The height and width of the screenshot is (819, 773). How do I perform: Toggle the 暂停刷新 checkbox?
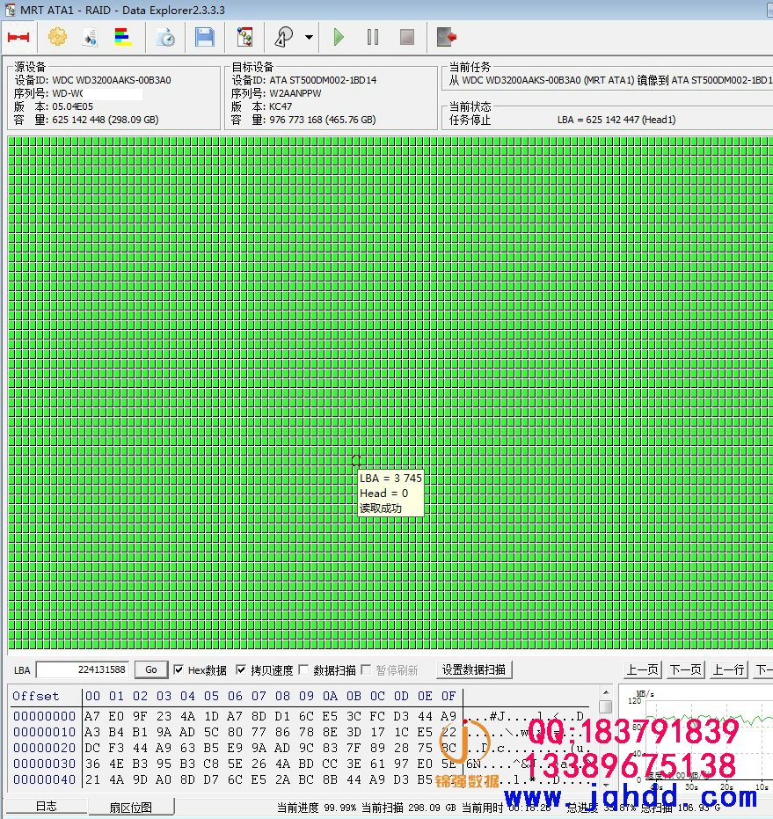tap(366, 669)
